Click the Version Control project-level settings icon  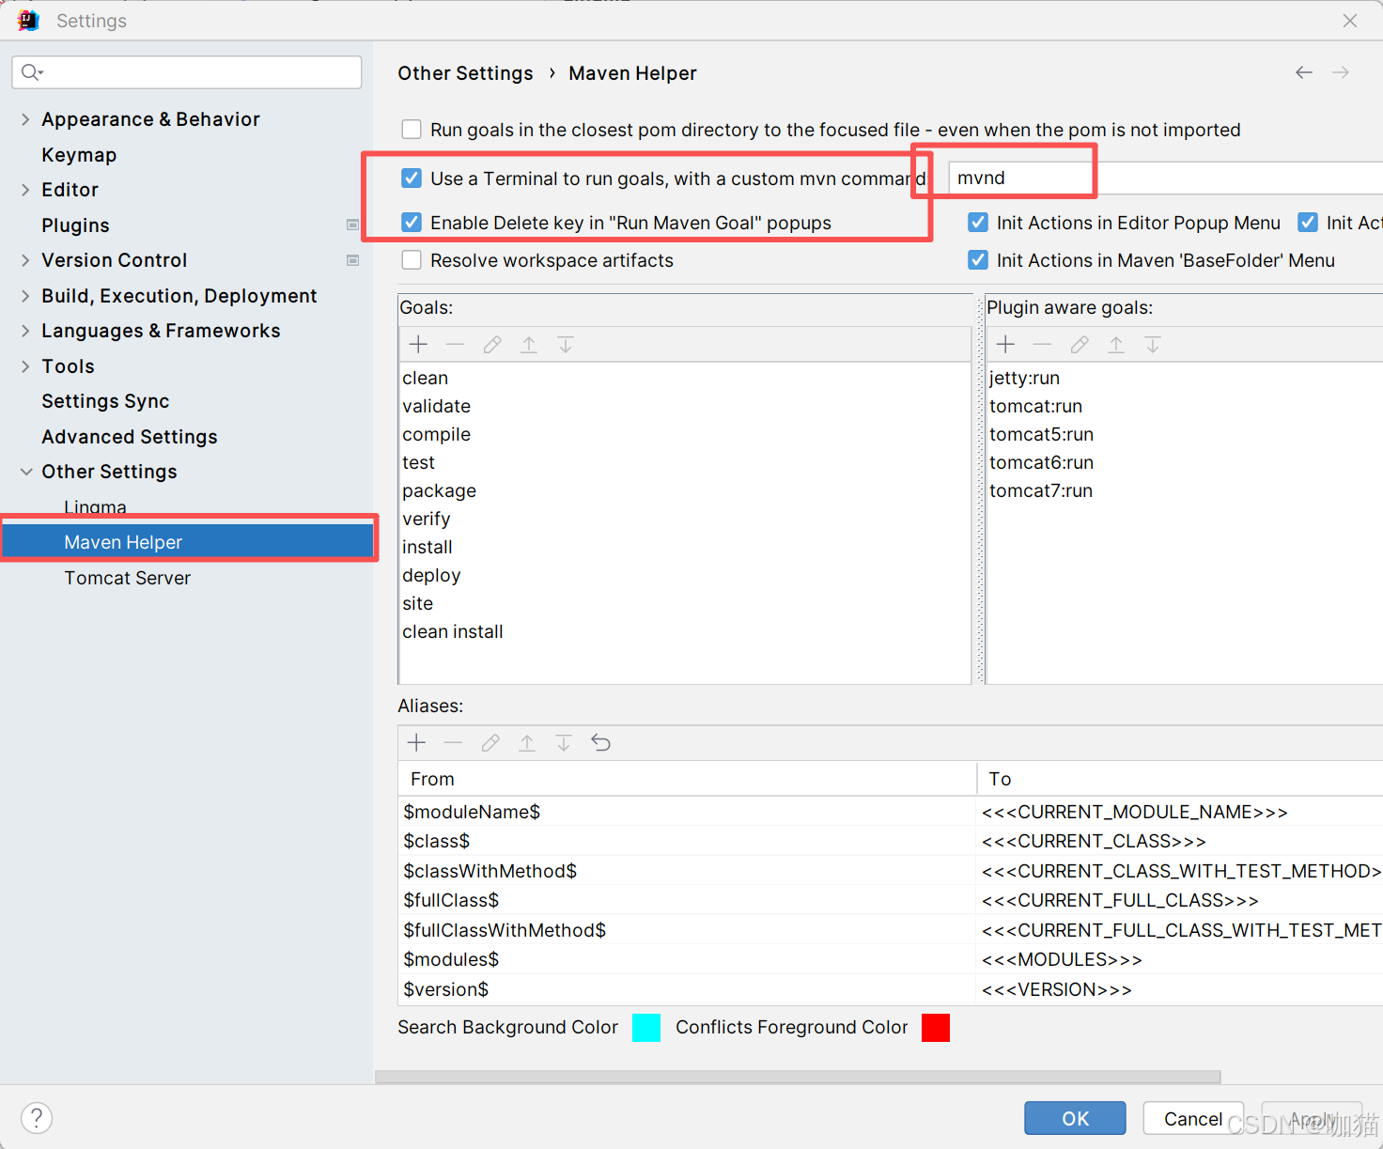(x=353, y=260)
